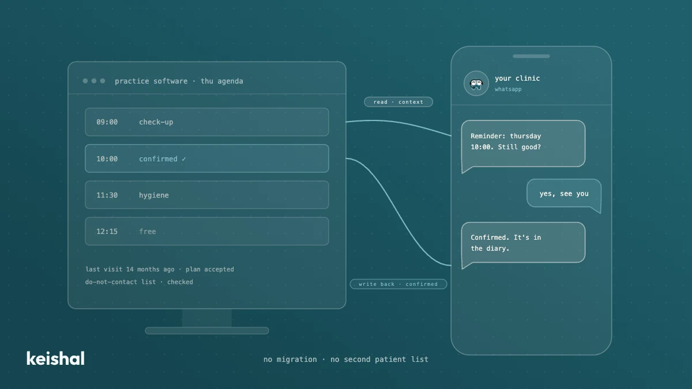Select the 10:00 confirmed appointment row
This screenshot has width=692, height=389.
tap(207, 158)
